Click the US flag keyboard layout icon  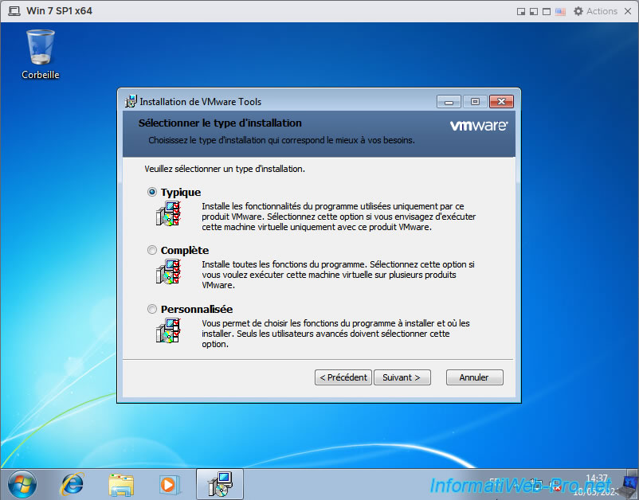pos(560,11)
